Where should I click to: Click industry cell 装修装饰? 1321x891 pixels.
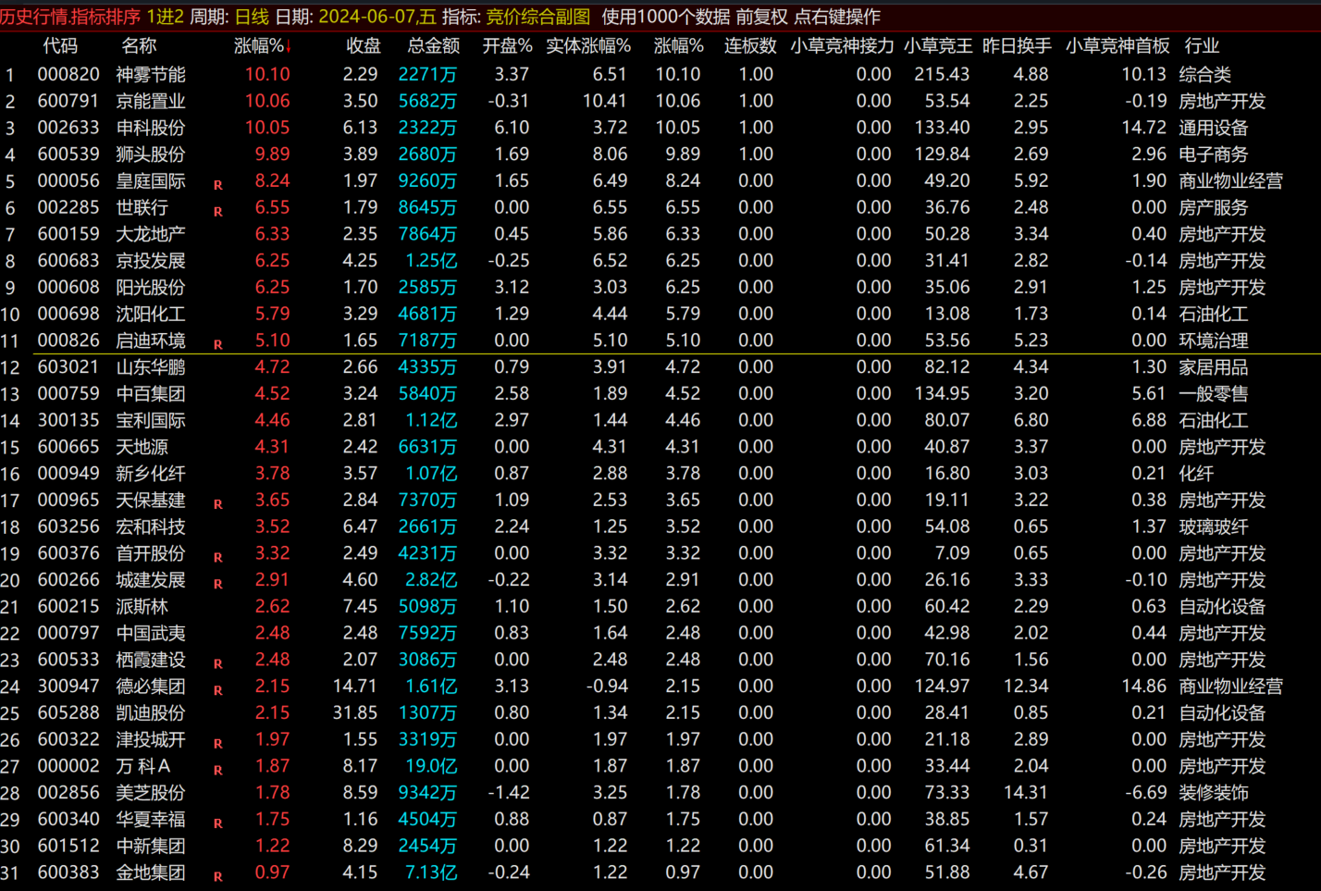click(1213, 793)
